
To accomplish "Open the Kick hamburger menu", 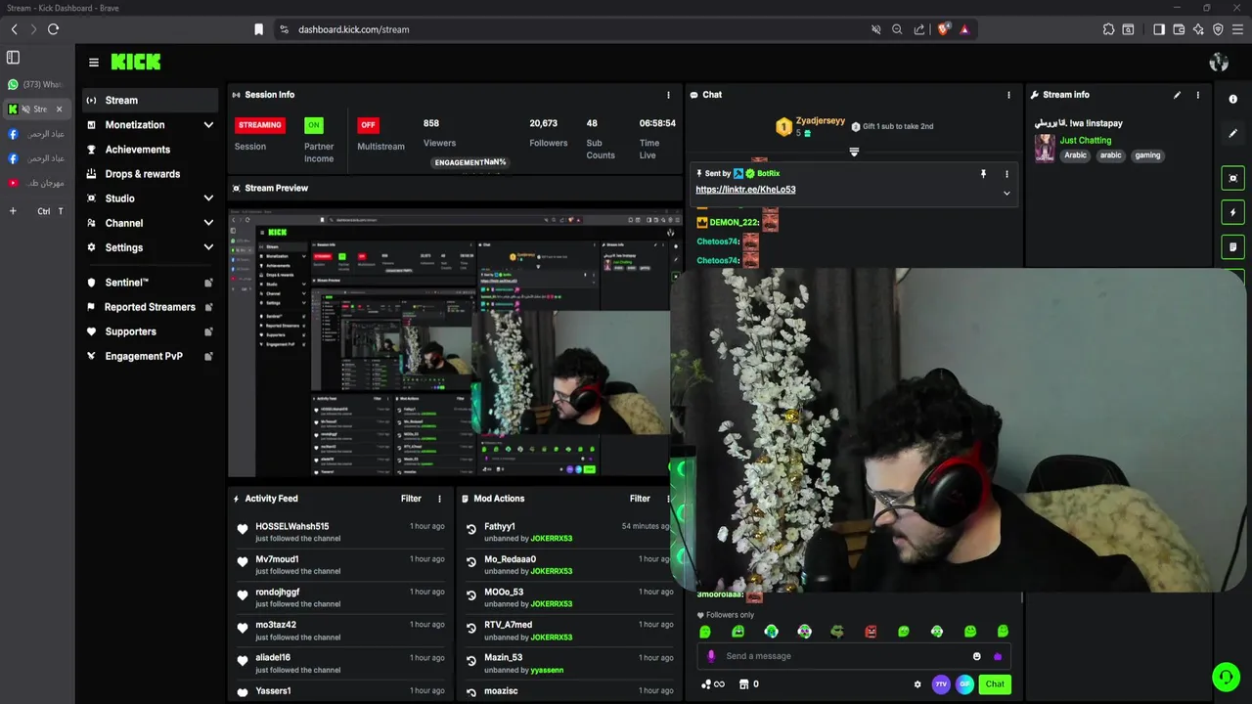I will [94, 63].
